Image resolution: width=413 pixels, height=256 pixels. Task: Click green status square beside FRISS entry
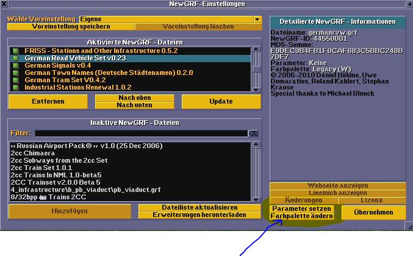(15, 51)
